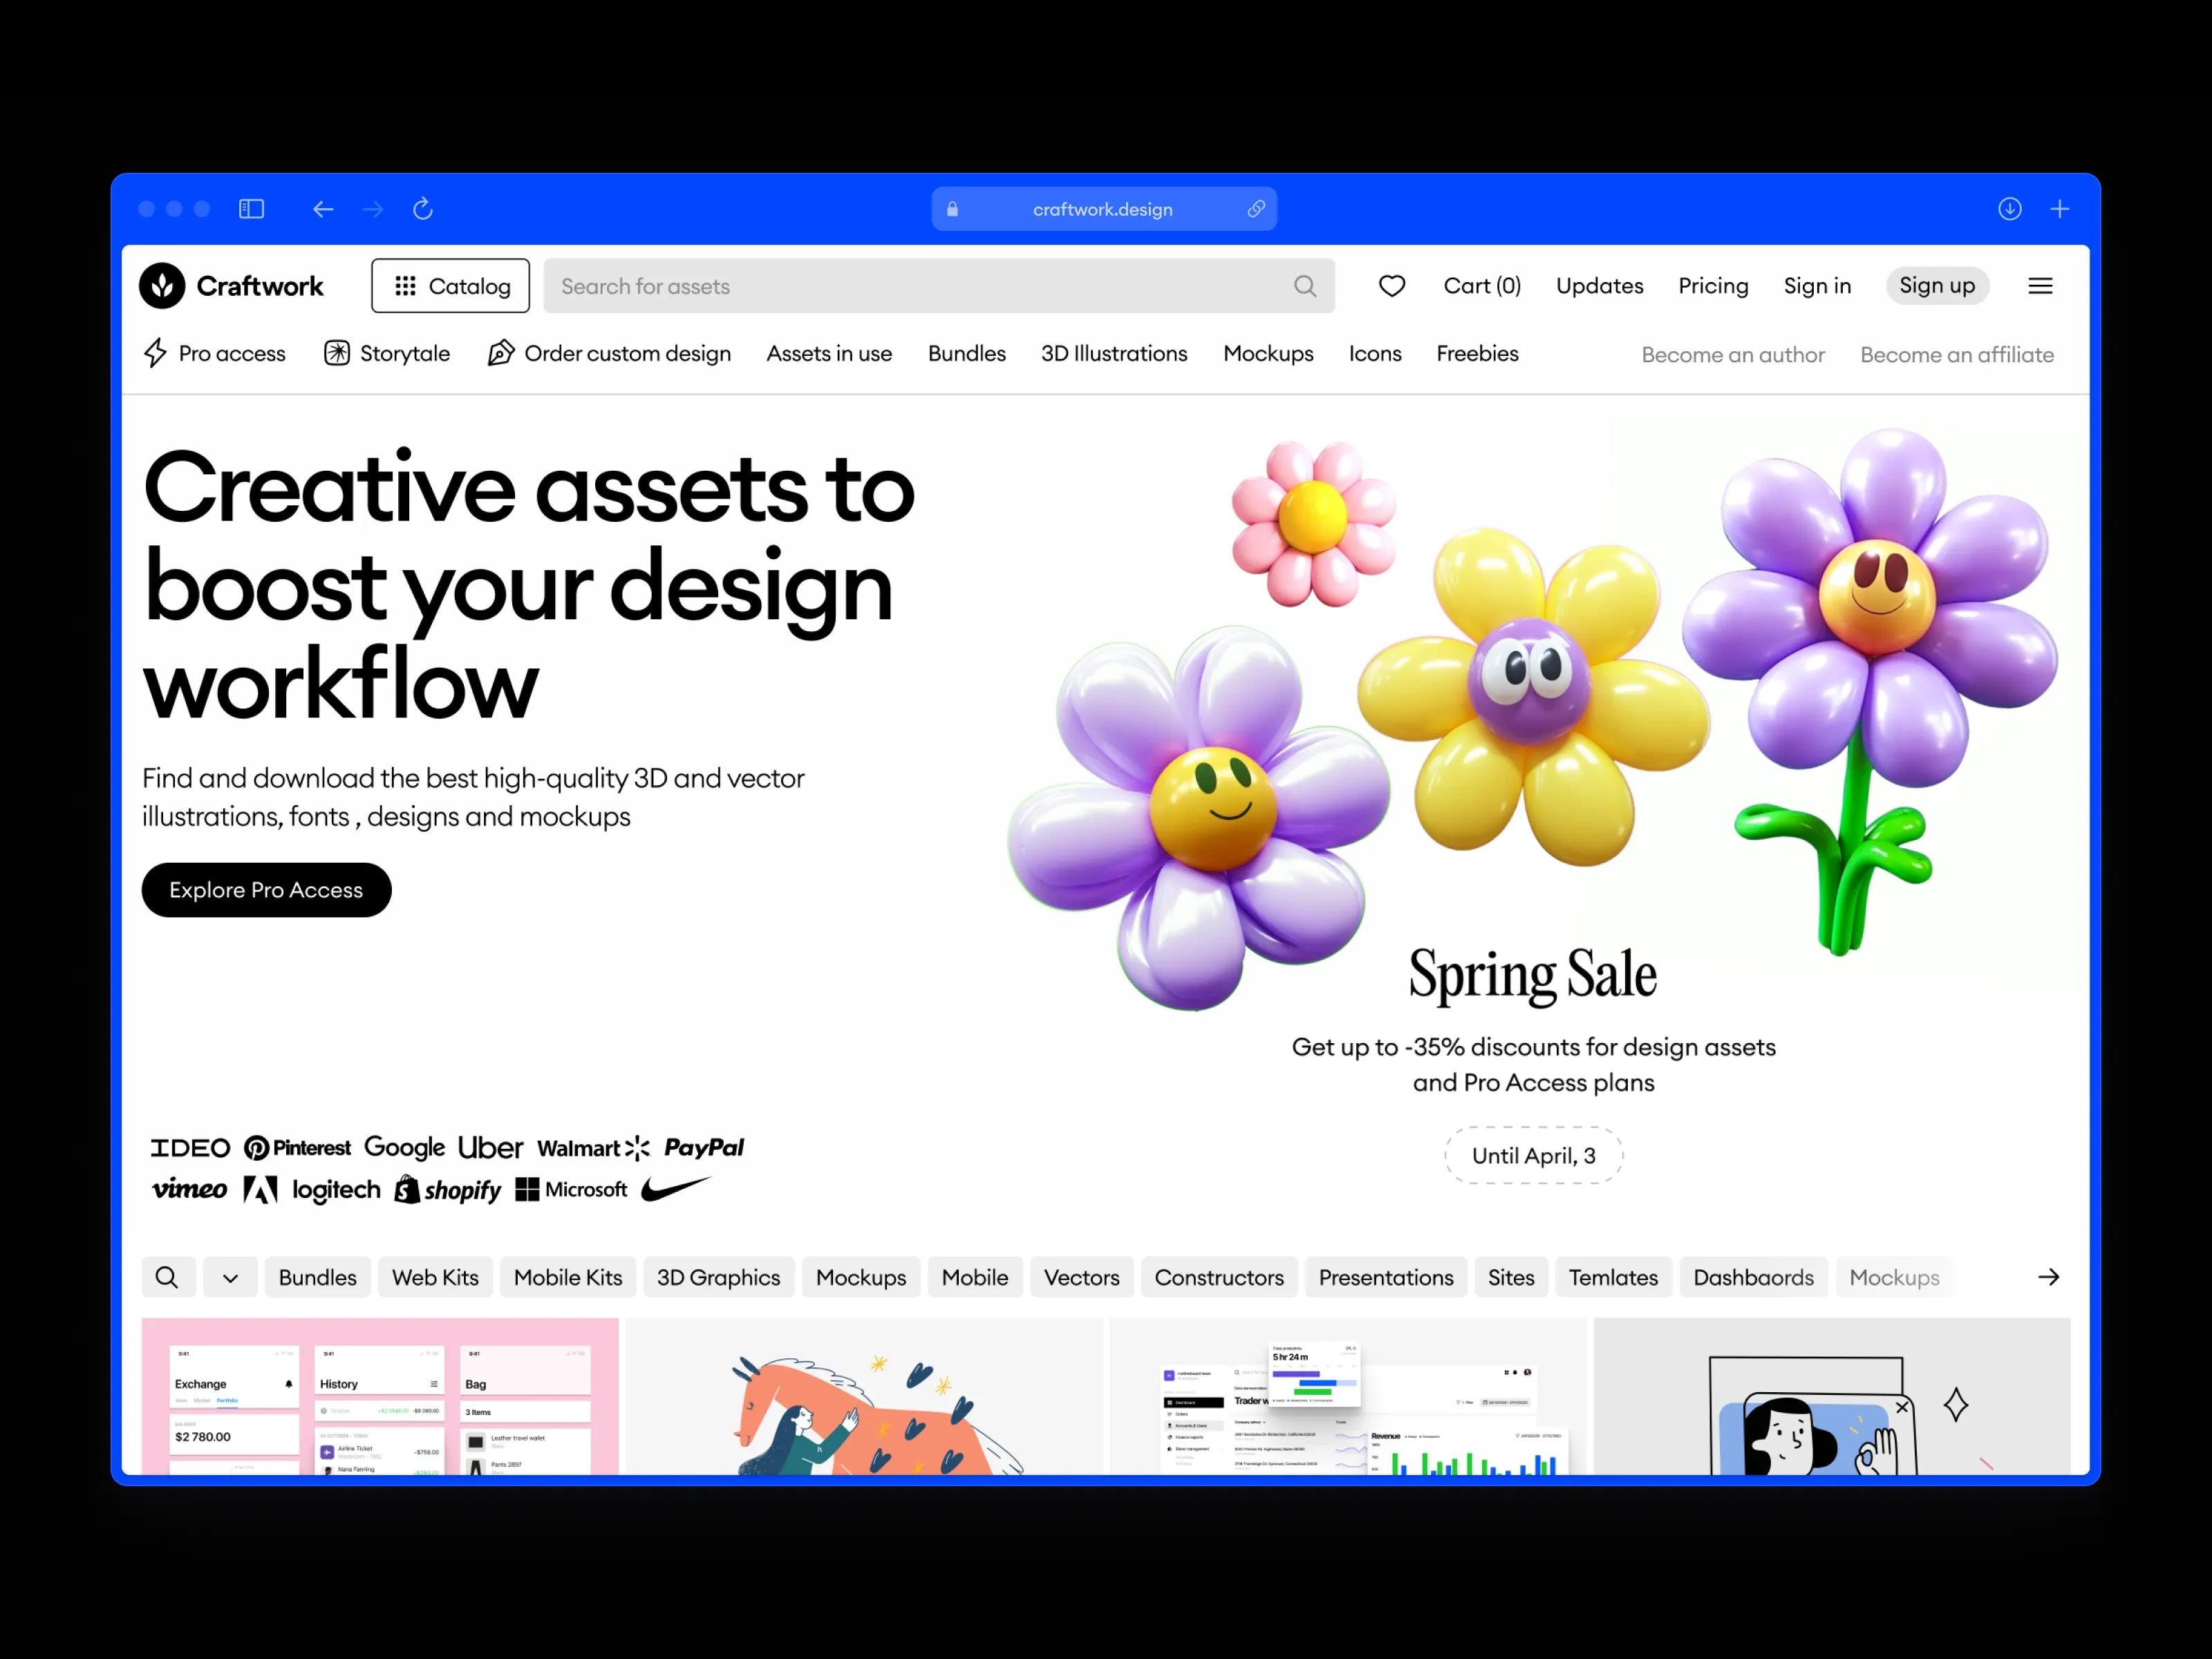Click the Microsoft logo
This screenshot has height=1659, width=2212.
(x=571, y=1189)
